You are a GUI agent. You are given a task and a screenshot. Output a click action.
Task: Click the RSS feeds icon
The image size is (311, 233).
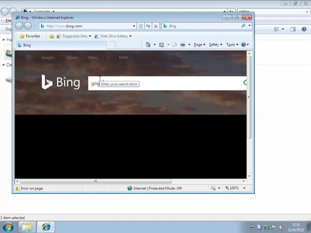coord(162,45)
